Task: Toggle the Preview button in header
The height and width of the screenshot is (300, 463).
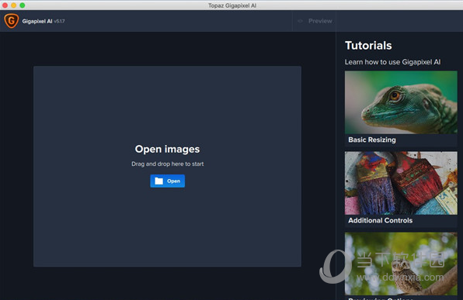Action: 315,21
